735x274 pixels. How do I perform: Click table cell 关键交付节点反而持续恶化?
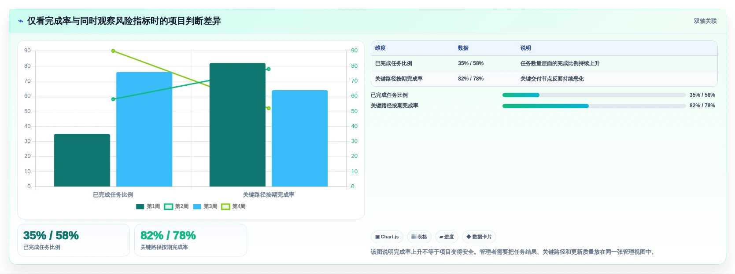pyautogui.click(x=552, y=79)
